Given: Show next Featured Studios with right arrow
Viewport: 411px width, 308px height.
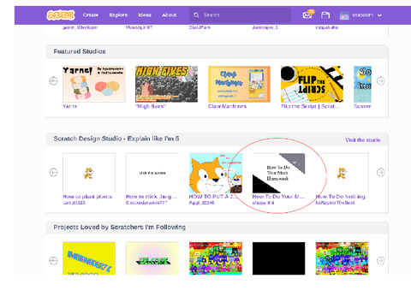Looking at the screenshot, I should pos(381,81).
